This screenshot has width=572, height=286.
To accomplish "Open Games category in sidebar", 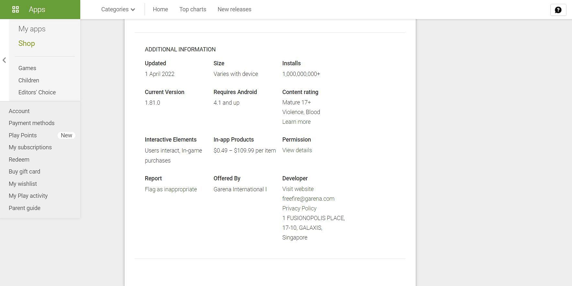I will pos(27,68).
